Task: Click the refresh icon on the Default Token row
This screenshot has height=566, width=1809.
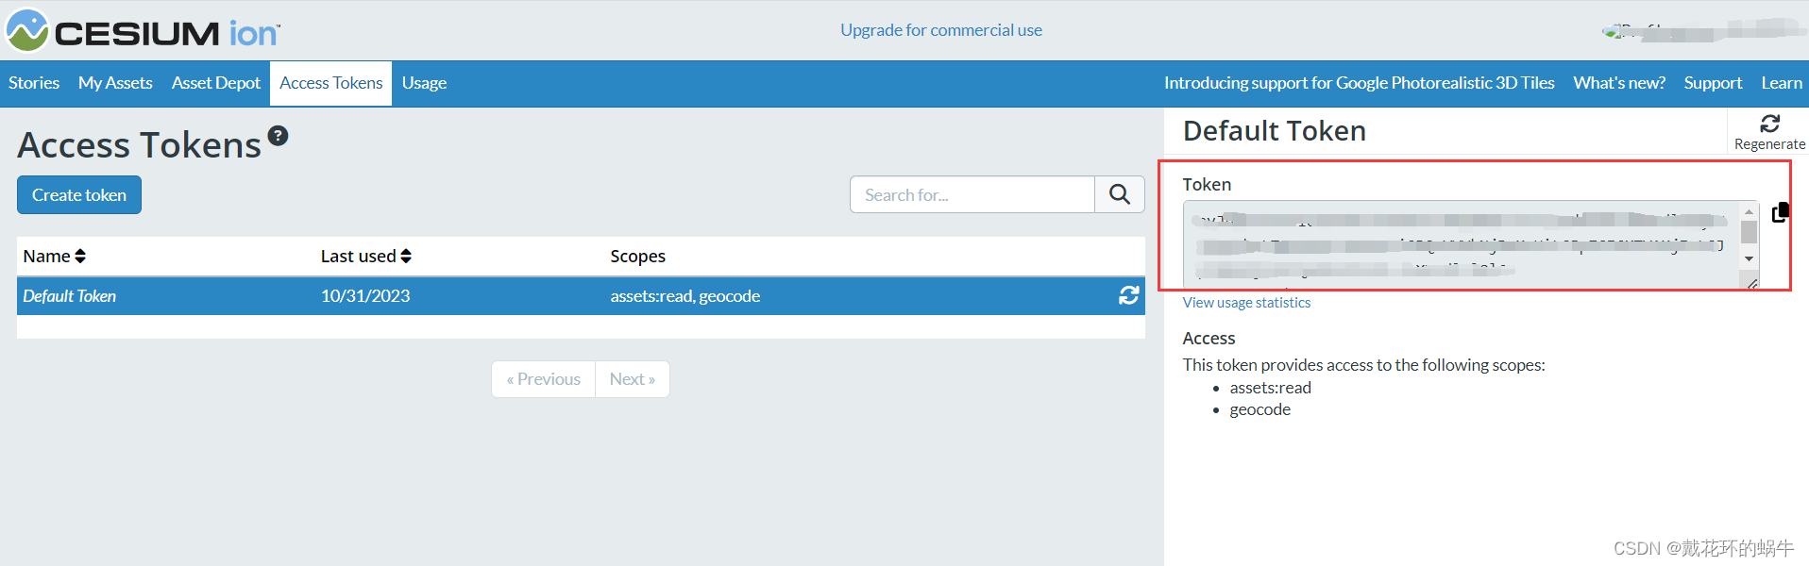Action: 1129,295
